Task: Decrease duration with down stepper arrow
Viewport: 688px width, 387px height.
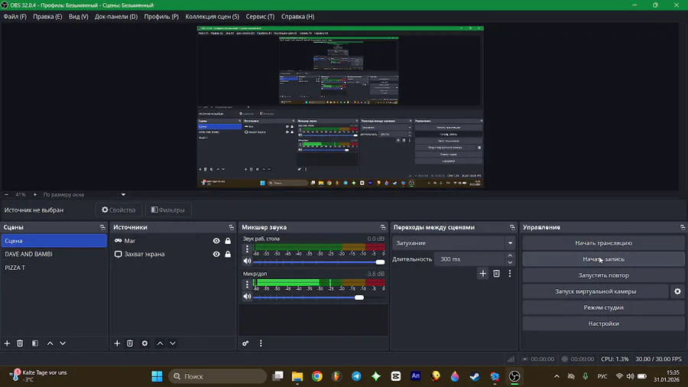Action: click(510, 262)
